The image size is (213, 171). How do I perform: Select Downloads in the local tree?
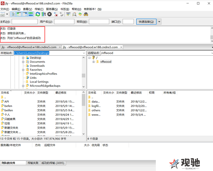[37, 66]
